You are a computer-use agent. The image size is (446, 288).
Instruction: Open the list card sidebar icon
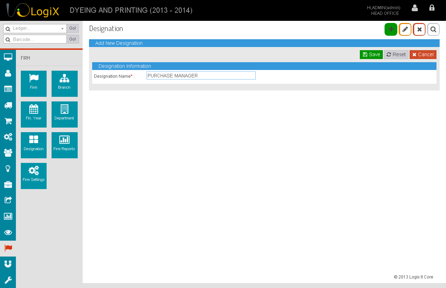click(8, 89)
